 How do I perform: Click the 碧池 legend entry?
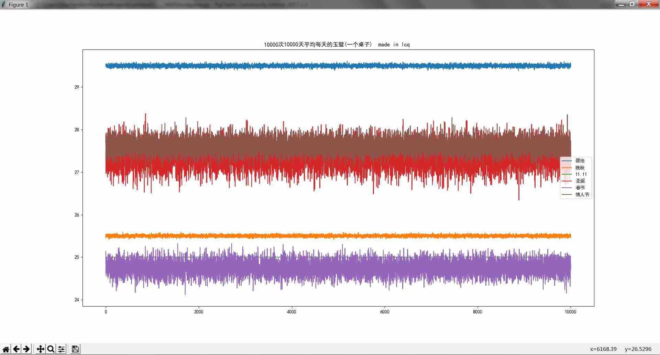(580, 161)
